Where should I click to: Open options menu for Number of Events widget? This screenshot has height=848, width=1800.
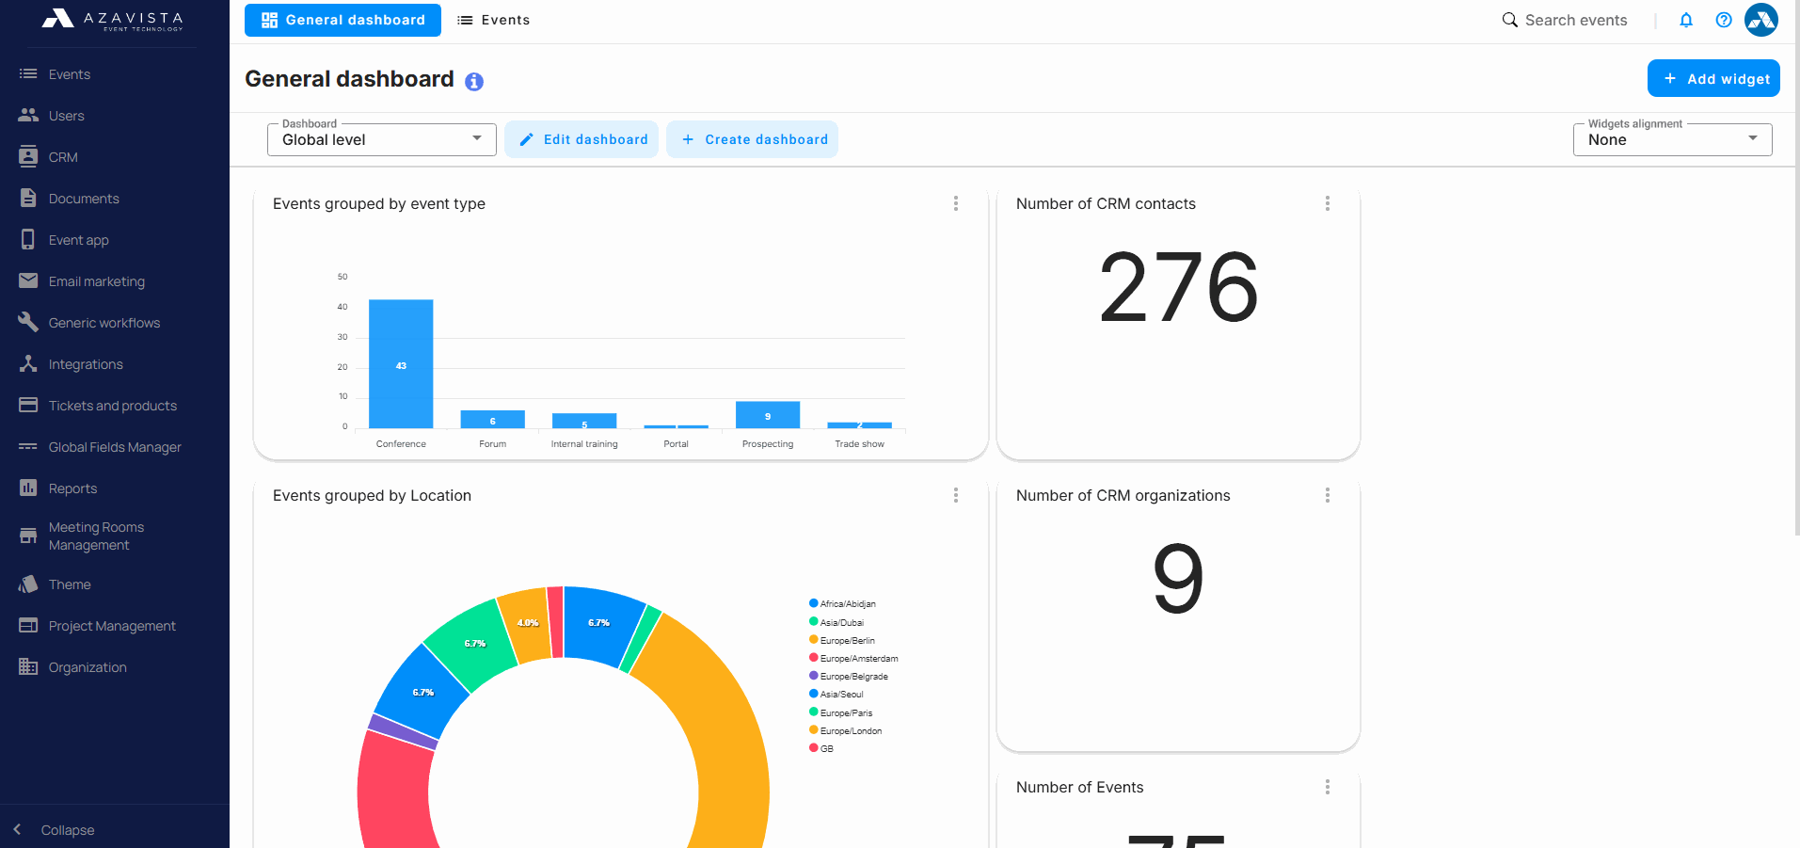point(1328,787)
